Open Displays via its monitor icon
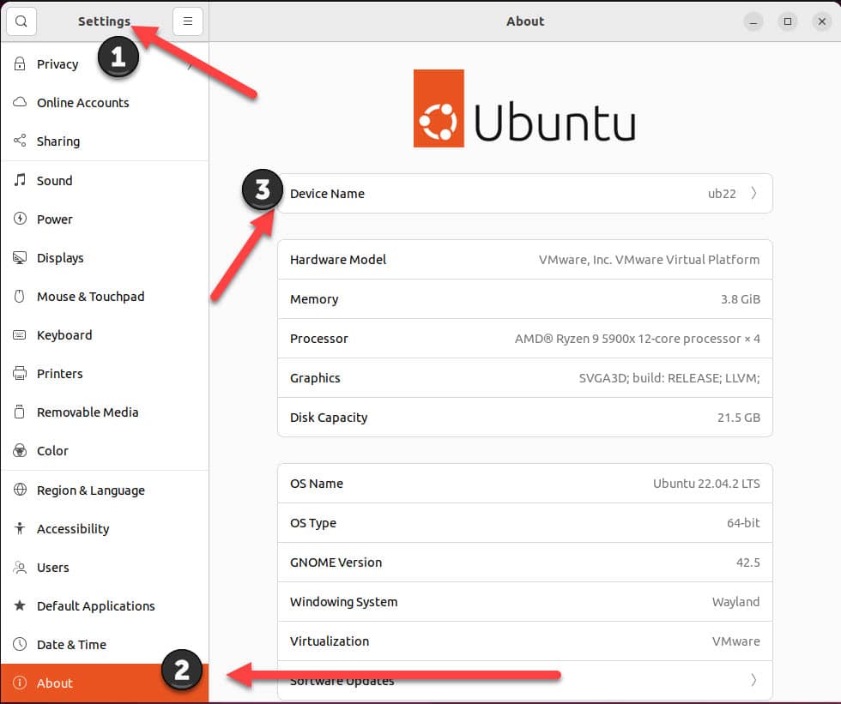Screen dimensions: 841x704 pos(18,257)
